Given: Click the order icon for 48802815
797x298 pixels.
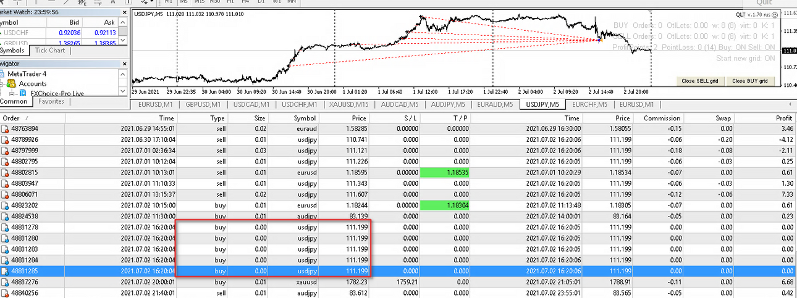Looking at the screenshot, I should 6,173.
